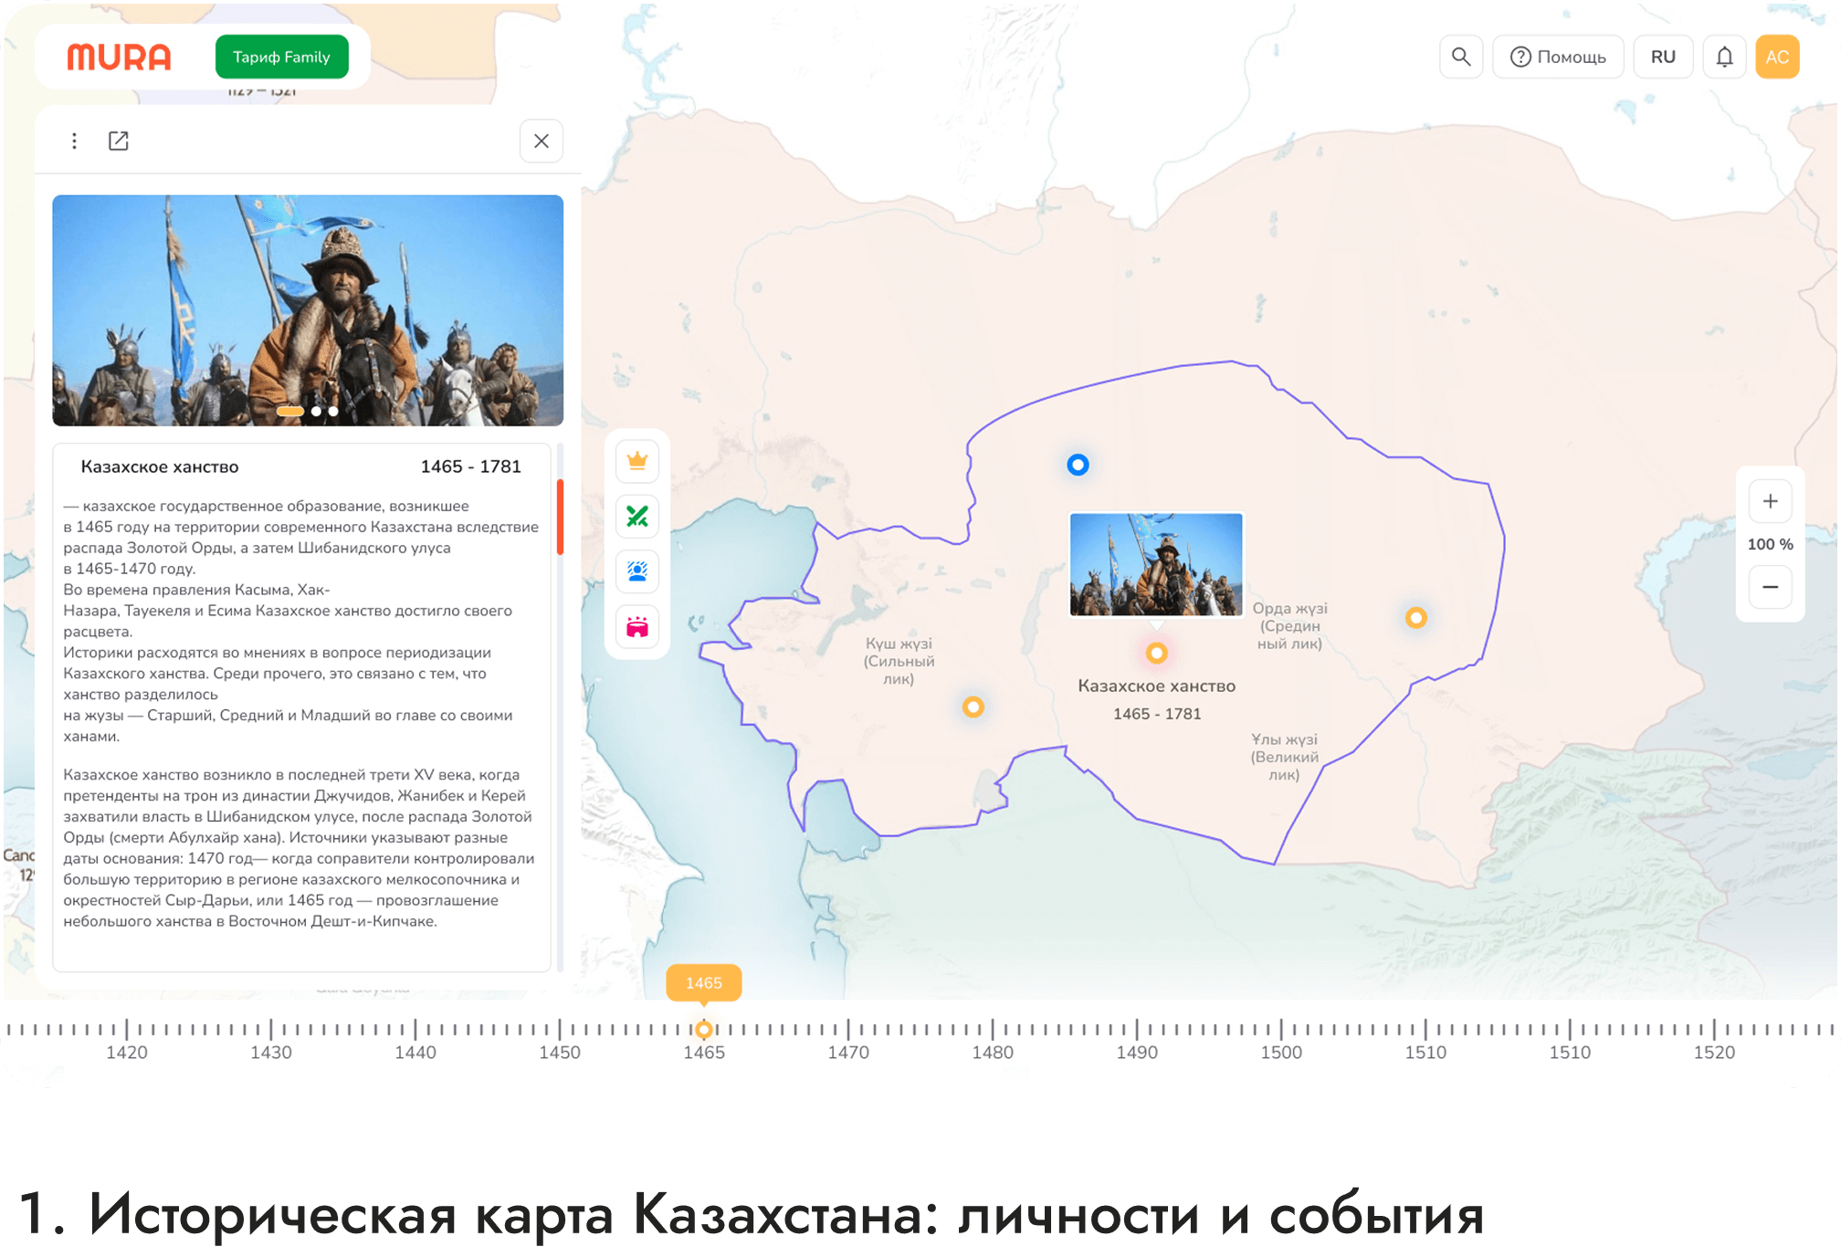
Task: Toggle the crown rulers filter icon
Action: pyautogui.click(x=637, y=461)
